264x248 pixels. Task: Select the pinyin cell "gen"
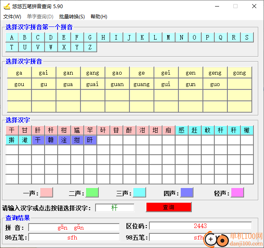(x=191, y=73)
